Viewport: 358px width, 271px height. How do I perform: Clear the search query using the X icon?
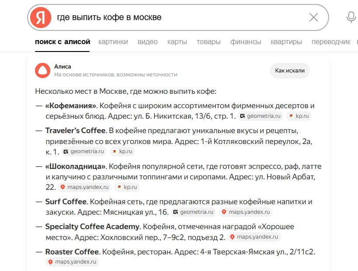click(x=313, y=17)
